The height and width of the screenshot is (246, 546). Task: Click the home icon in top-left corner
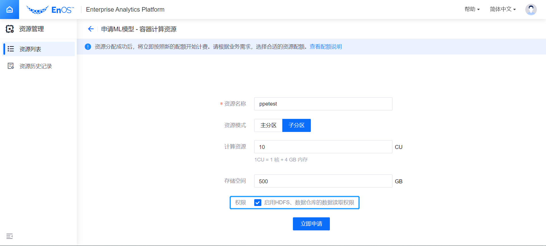[9, 9]
